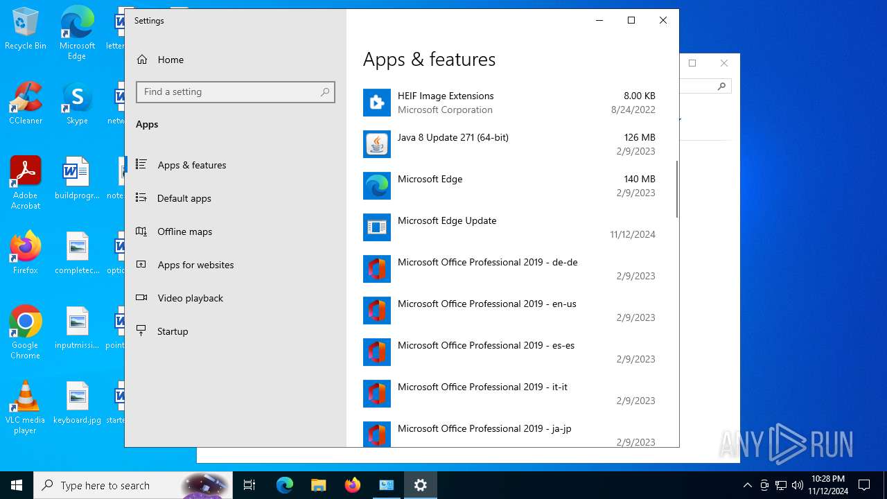
Task: Open Startup settings page
Action: pyautogui.click(x=236, y=331)
